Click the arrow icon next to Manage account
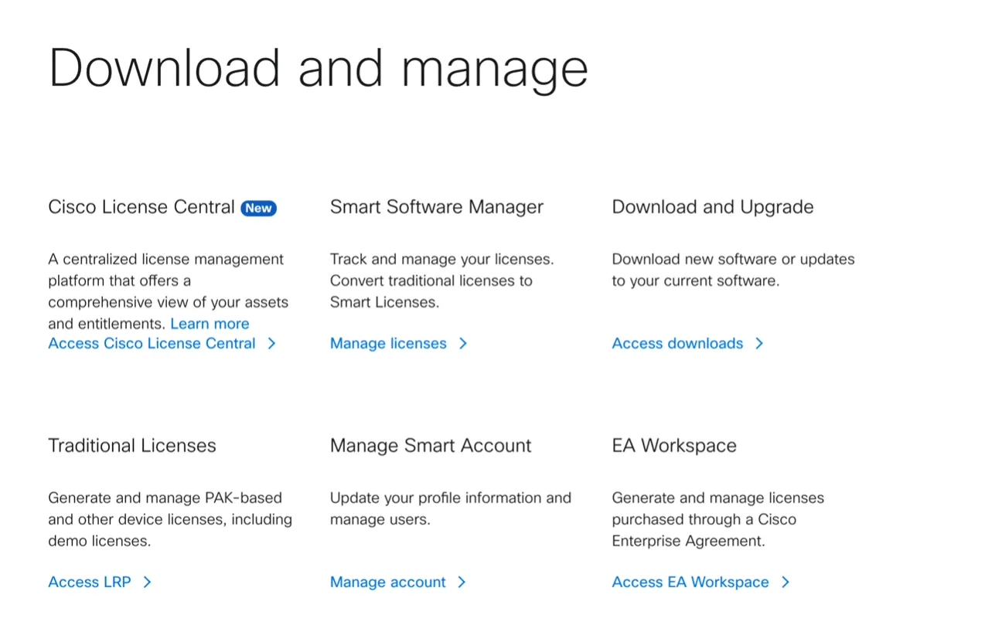The image size is (985, 632). point(462,583)
